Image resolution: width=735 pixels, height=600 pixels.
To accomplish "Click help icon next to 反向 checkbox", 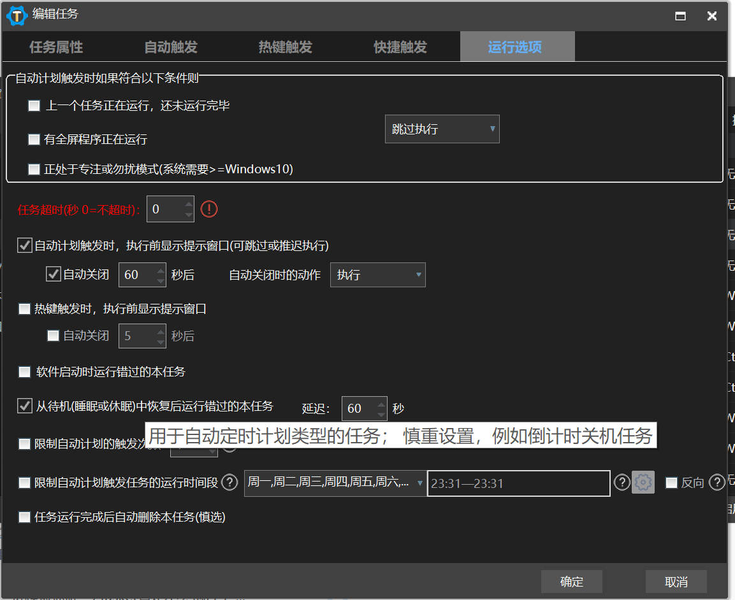I will coord(717,483).
